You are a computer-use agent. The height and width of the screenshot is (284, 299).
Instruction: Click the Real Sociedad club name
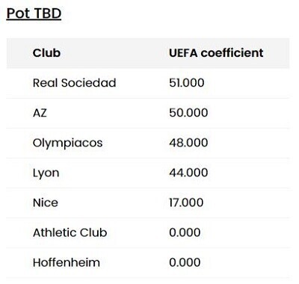click(x=74, y=83)
